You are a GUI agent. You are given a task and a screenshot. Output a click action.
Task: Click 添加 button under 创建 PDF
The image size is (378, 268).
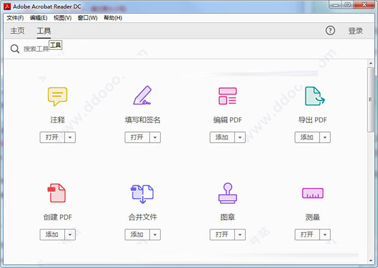click(52, 235)
